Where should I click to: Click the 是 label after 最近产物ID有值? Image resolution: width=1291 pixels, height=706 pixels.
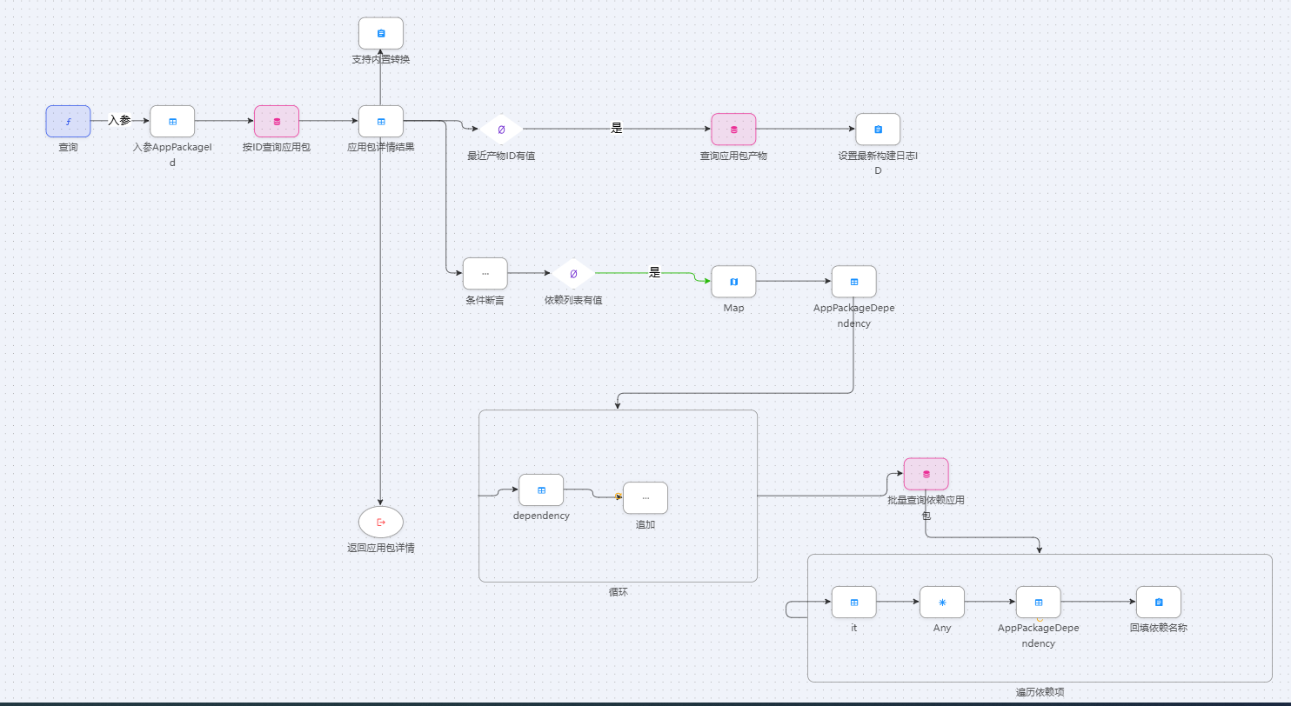click(x=617, y=129)
